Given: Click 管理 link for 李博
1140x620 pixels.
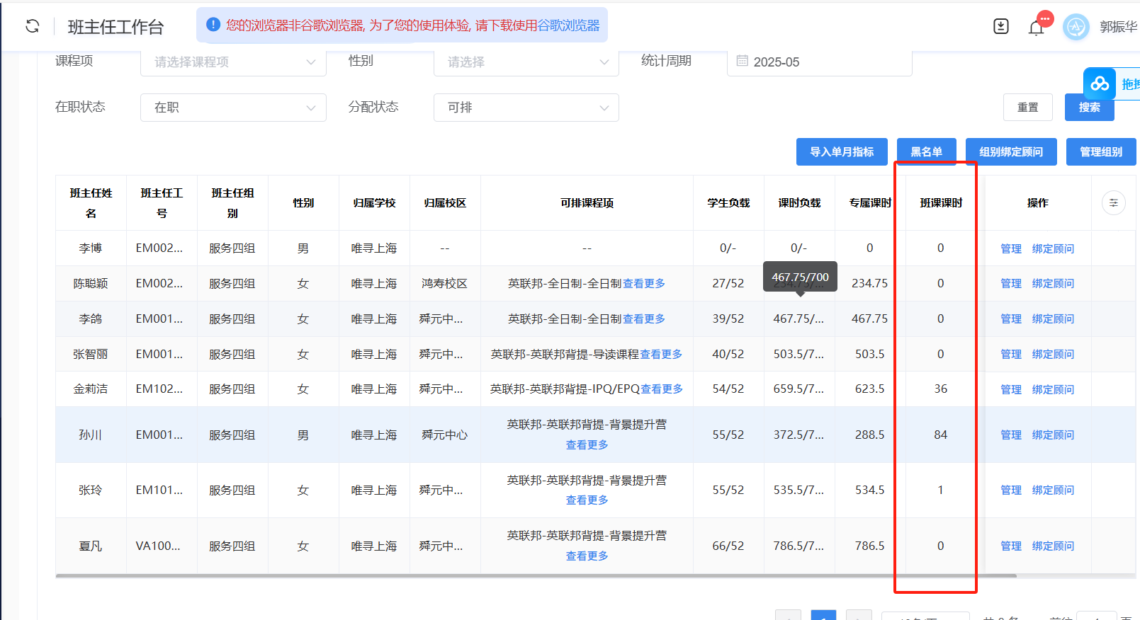Looking at the screenshot, I should pos(1010,248).
